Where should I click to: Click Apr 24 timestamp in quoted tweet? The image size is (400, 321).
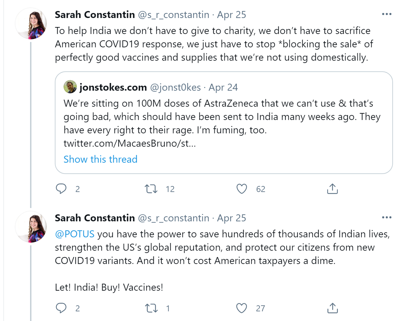click(x=223, y=87)
